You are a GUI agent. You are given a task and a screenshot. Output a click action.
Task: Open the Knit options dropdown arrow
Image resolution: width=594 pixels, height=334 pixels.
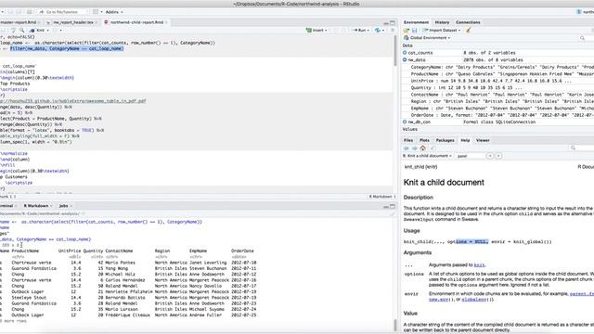coord(47,31)
